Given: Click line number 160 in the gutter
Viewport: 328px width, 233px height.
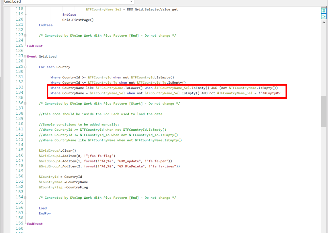Looking at the screenshot, I should 20,228.
